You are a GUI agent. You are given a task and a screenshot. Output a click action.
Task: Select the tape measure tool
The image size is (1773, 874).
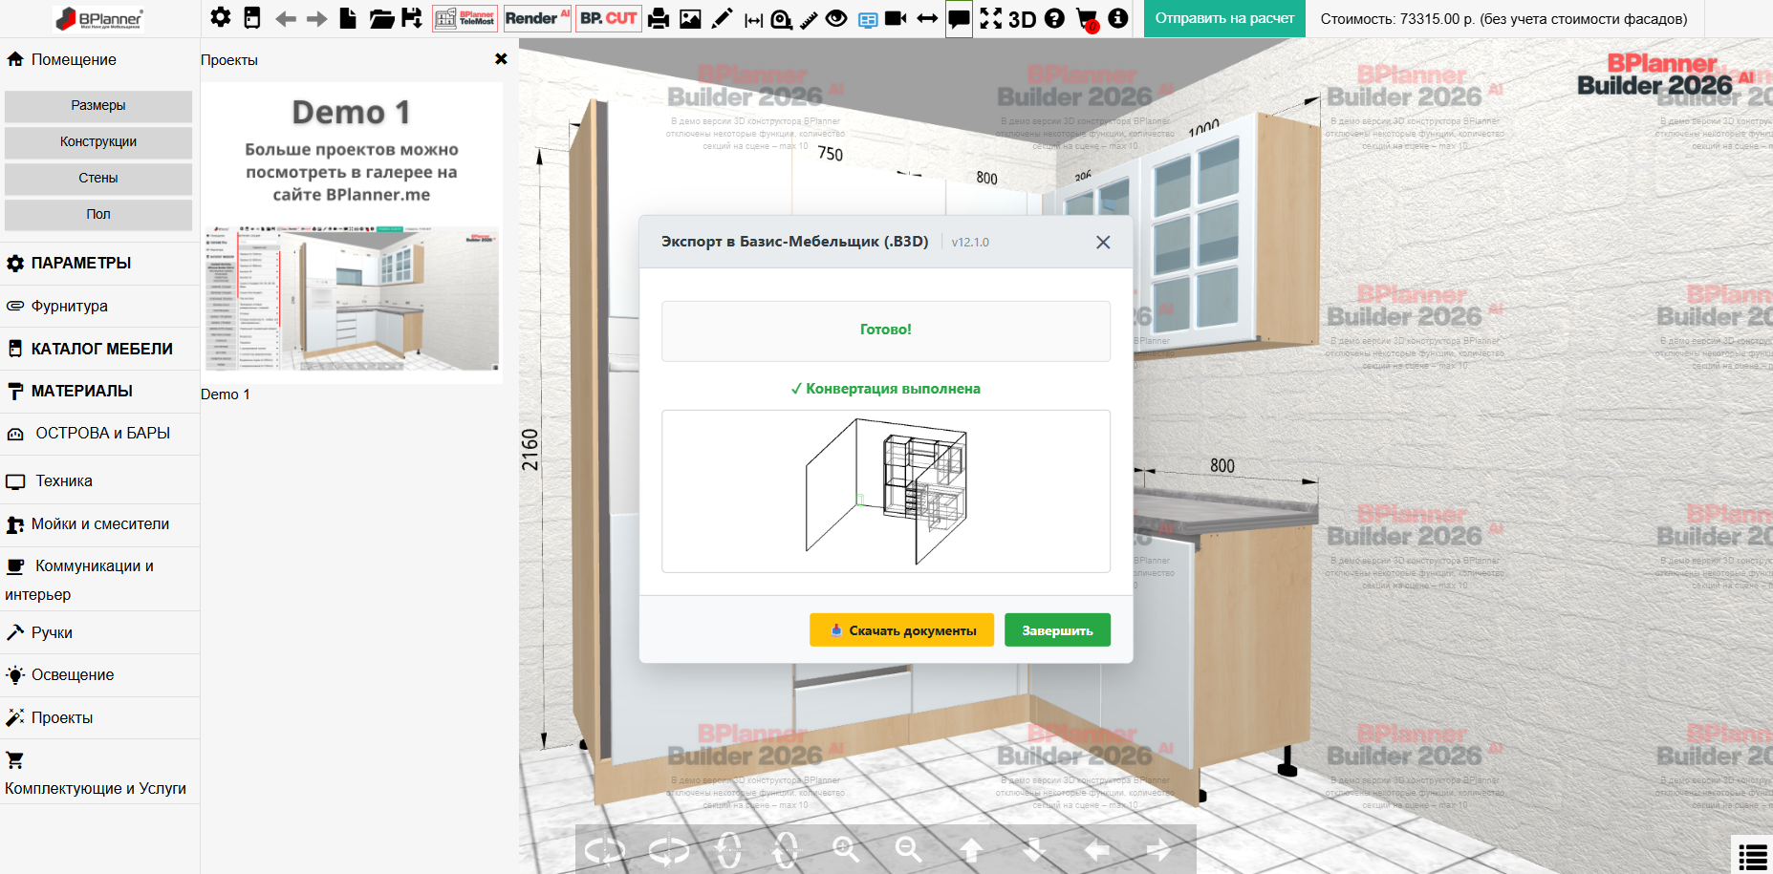click(x=782, y=19)
